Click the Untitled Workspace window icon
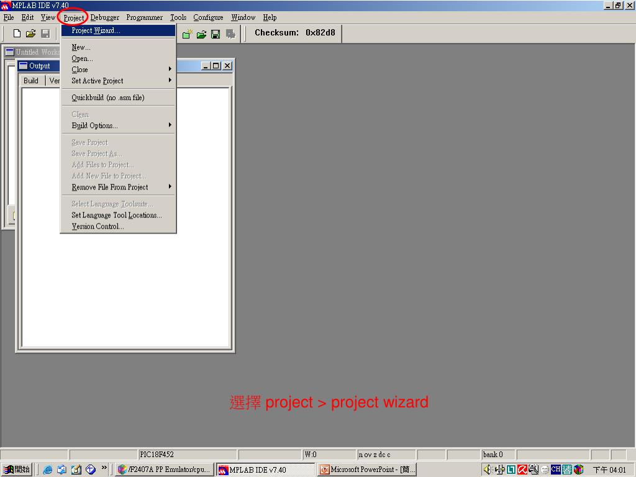Viewport: 636px width, 477px height. (x=10, y=52)
